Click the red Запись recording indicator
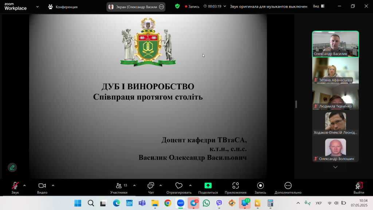The width and height of the screenshot is (373, 210). point(192,7)
